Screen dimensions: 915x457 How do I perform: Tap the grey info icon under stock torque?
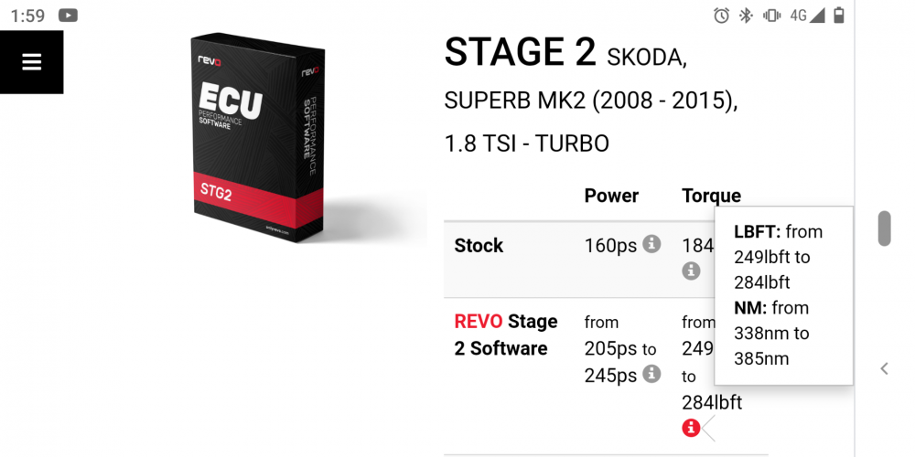[x=691, y=271]
